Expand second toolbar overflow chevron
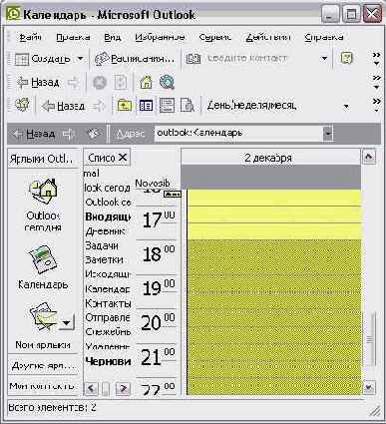This screenshot has width=386, height=424. 376,82
